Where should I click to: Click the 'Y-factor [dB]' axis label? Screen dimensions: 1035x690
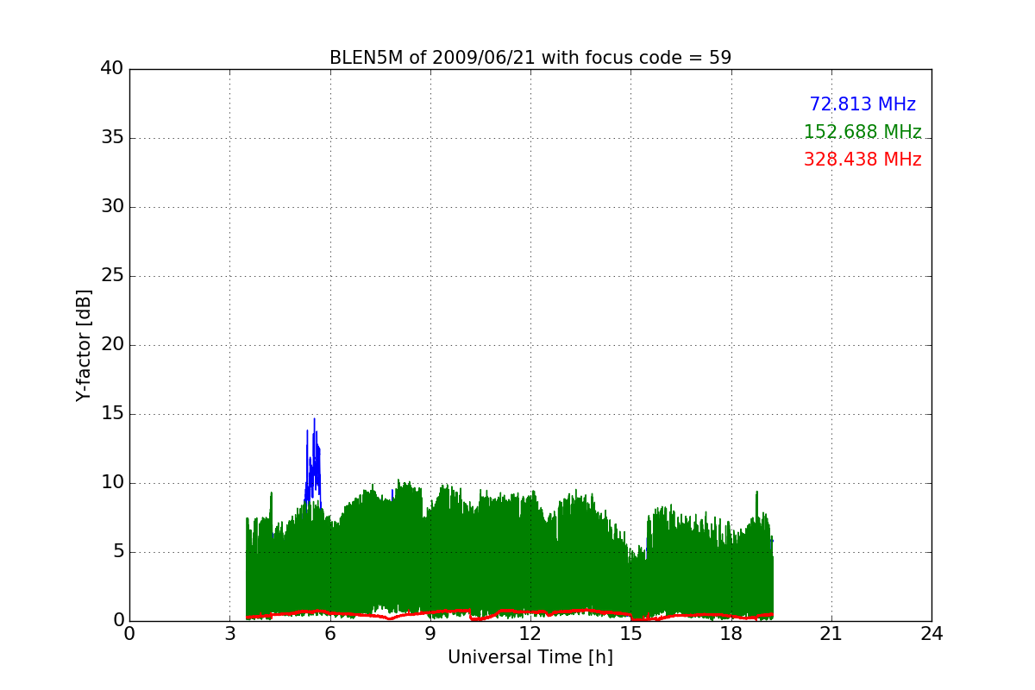[84, 345]
